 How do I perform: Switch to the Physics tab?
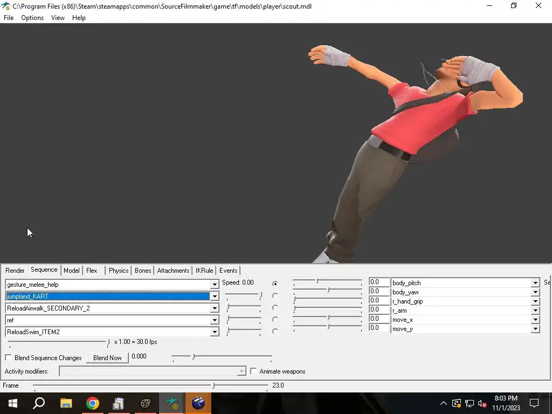119,271
